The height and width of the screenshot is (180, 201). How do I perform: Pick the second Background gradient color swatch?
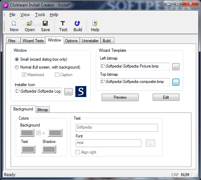55,133
